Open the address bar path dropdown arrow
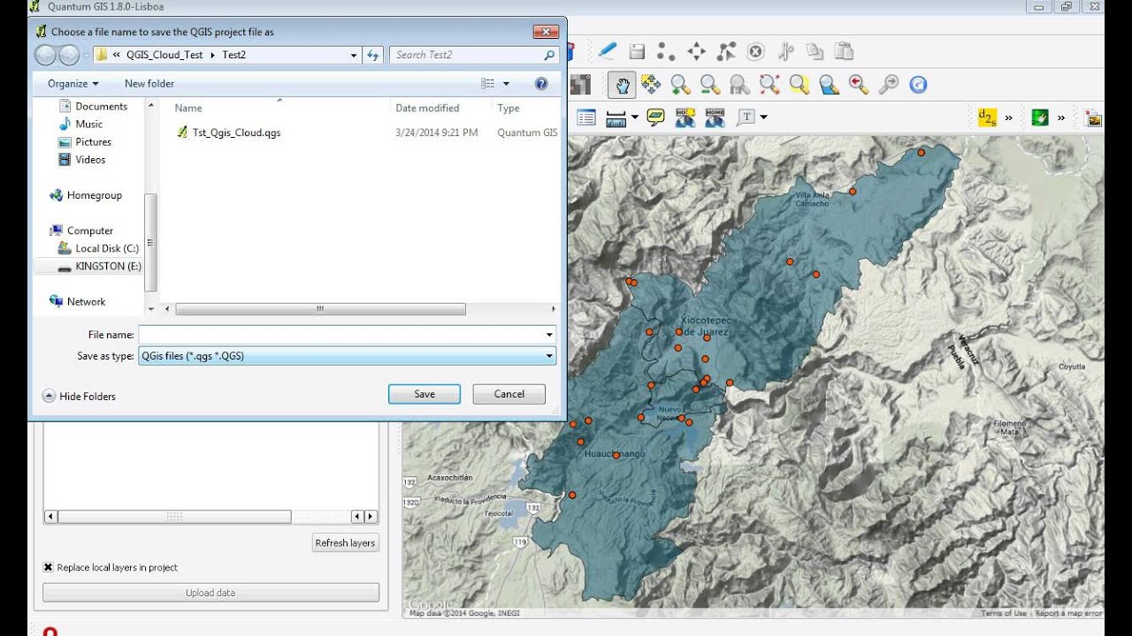This screenshot has height=636, width=1132. pyautogui.click(x=354, y=55)
